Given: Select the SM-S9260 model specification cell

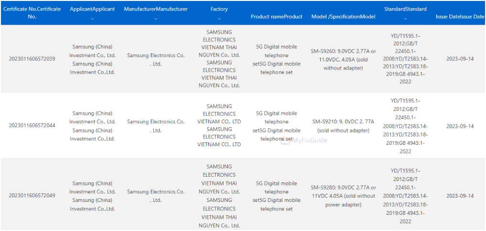Looking at the screenshot, I should tap(343, 60).
